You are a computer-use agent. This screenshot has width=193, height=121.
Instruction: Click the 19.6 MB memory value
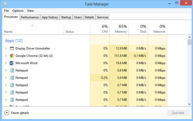121,63
